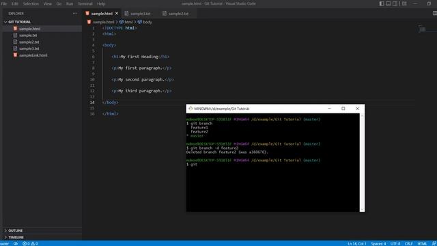The height and width of the screenshot is (246, 437).
Task: Open the Go menu
Action: click(59, 3)
